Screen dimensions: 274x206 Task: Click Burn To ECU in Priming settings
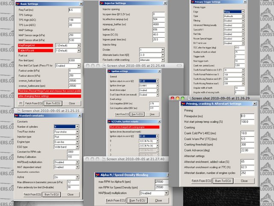point(223,181)
